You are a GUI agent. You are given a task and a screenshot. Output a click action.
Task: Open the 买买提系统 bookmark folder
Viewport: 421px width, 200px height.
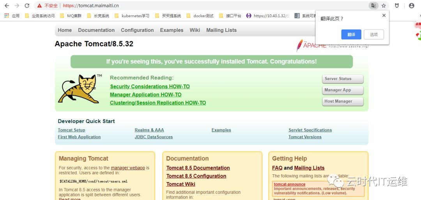pos(168,16)
